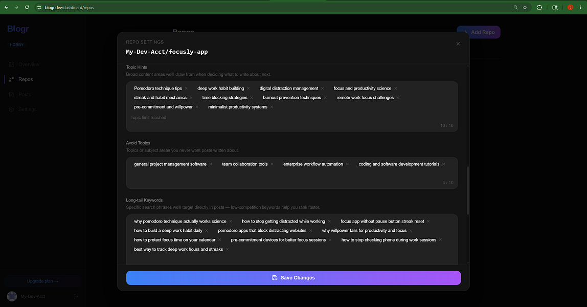This screenshot has width=587, height=307.
Task: Select the 'Pomodoro technique tips' tag text
Action: (158, 89)
